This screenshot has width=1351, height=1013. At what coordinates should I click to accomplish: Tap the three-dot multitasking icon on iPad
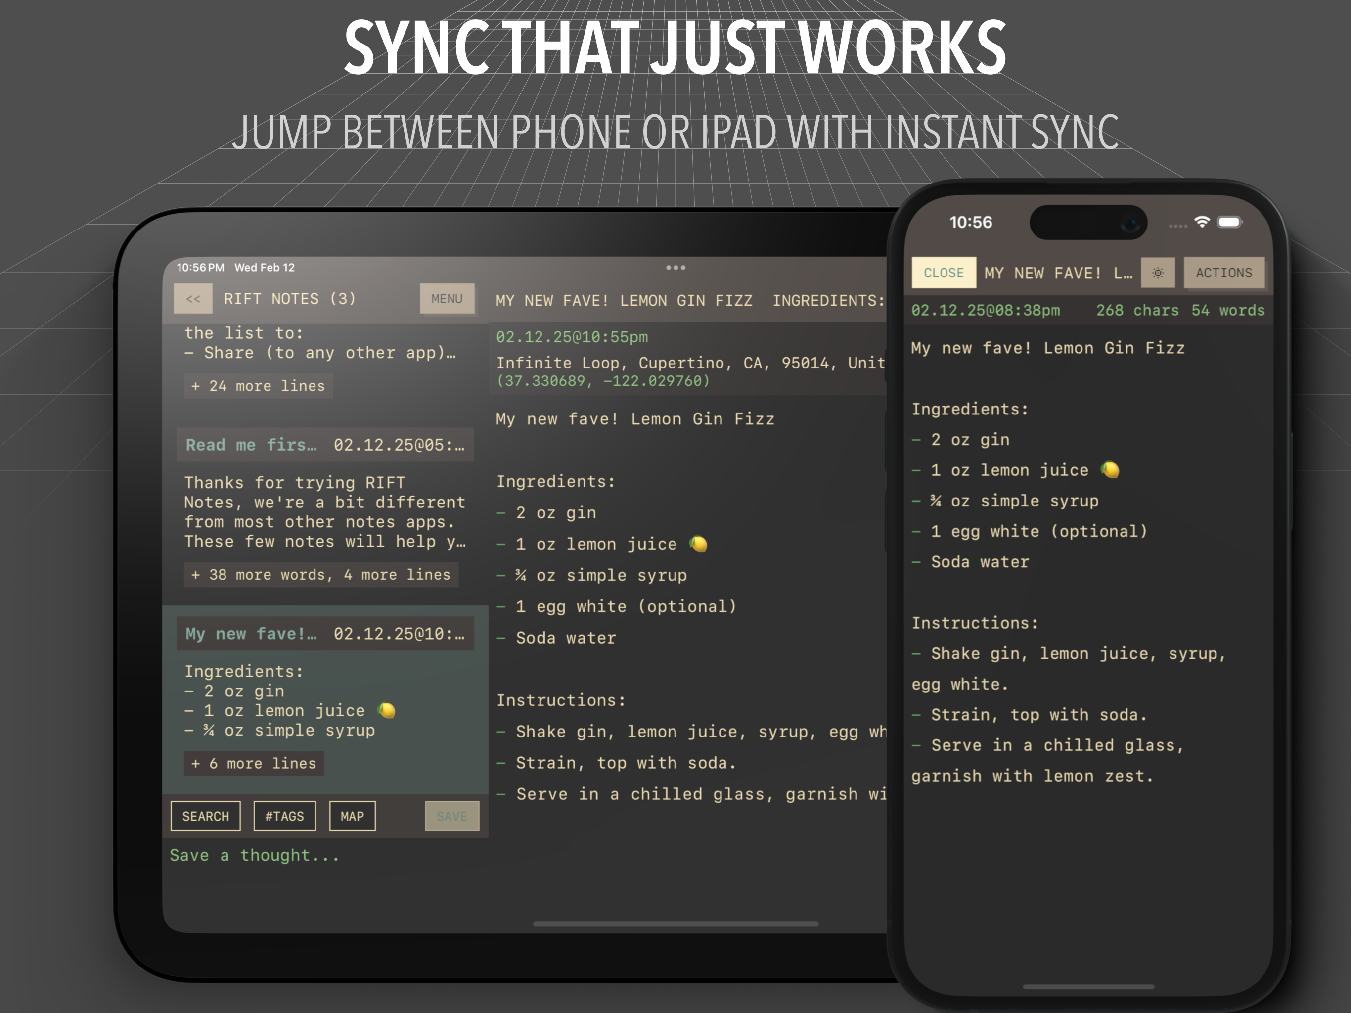pos(675,268)
